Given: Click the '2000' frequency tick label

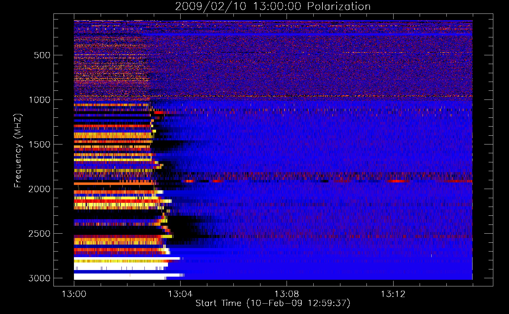Looking at the screenshot, I should pos(39,189).
